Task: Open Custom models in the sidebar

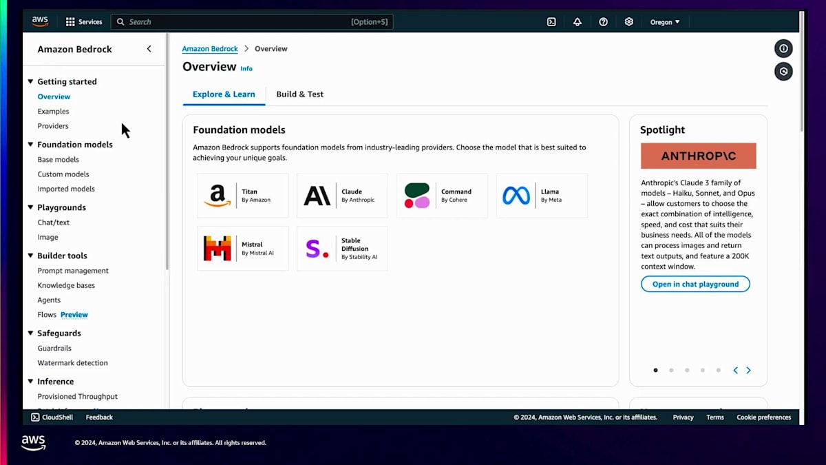Action: 63,174
